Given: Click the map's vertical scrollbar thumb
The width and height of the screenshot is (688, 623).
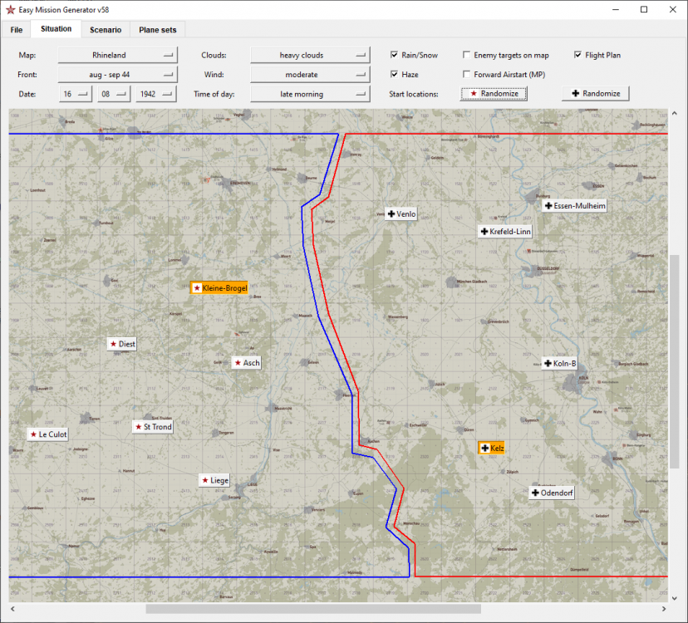Looking at the screenshot, I should [675, 361].
